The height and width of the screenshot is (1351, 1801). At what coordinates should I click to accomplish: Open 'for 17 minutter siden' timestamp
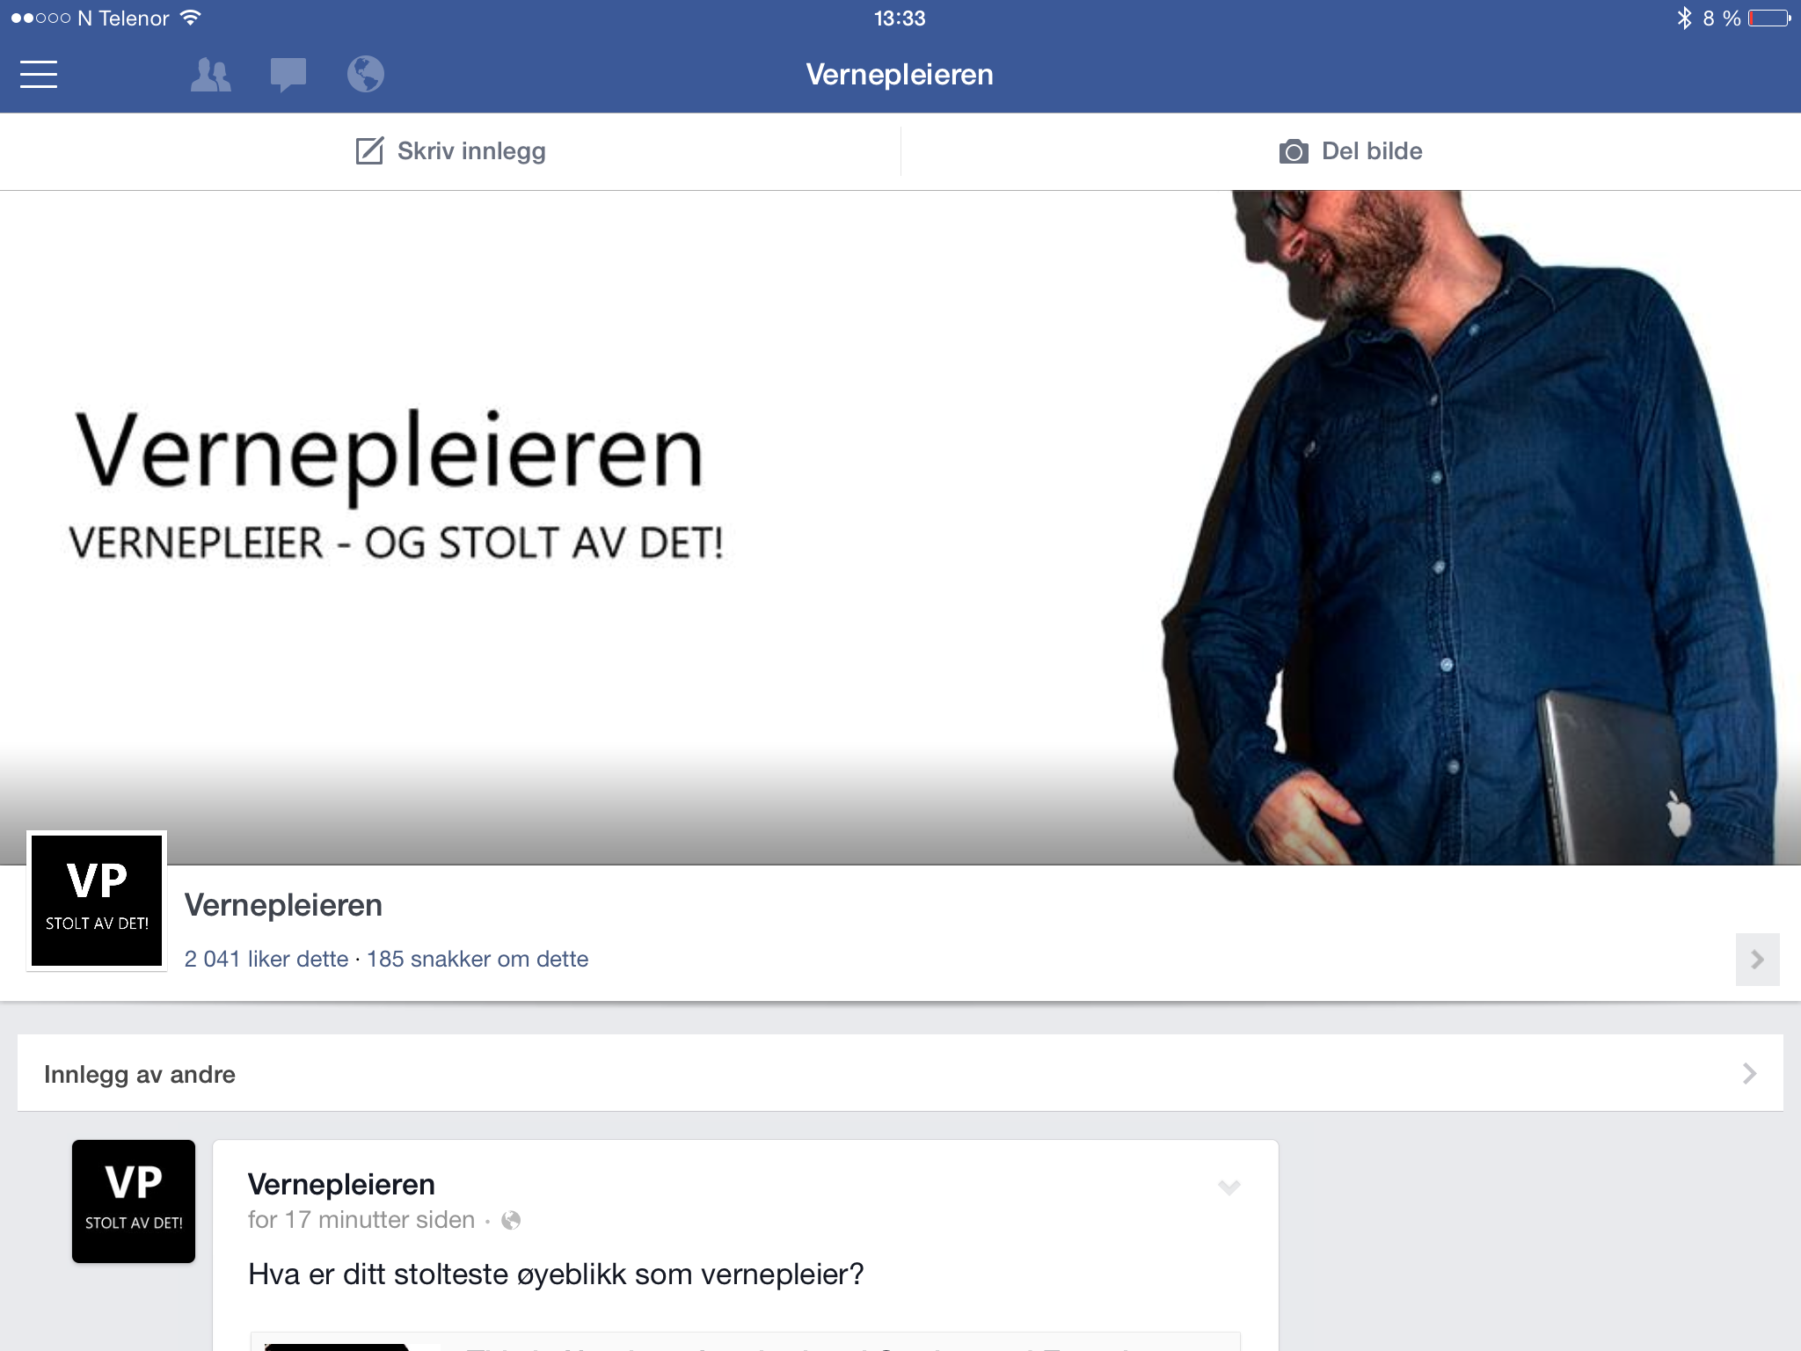361,1220
